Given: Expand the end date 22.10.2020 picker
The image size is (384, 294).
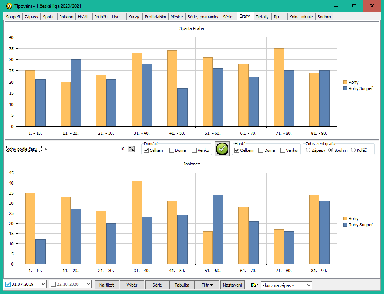Looking at the screenshot, I should (x=88, y=284).
